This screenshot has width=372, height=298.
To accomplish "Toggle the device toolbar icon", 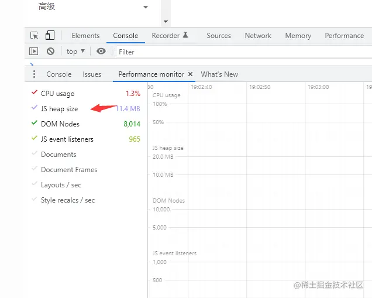I will tap(50, 35).
